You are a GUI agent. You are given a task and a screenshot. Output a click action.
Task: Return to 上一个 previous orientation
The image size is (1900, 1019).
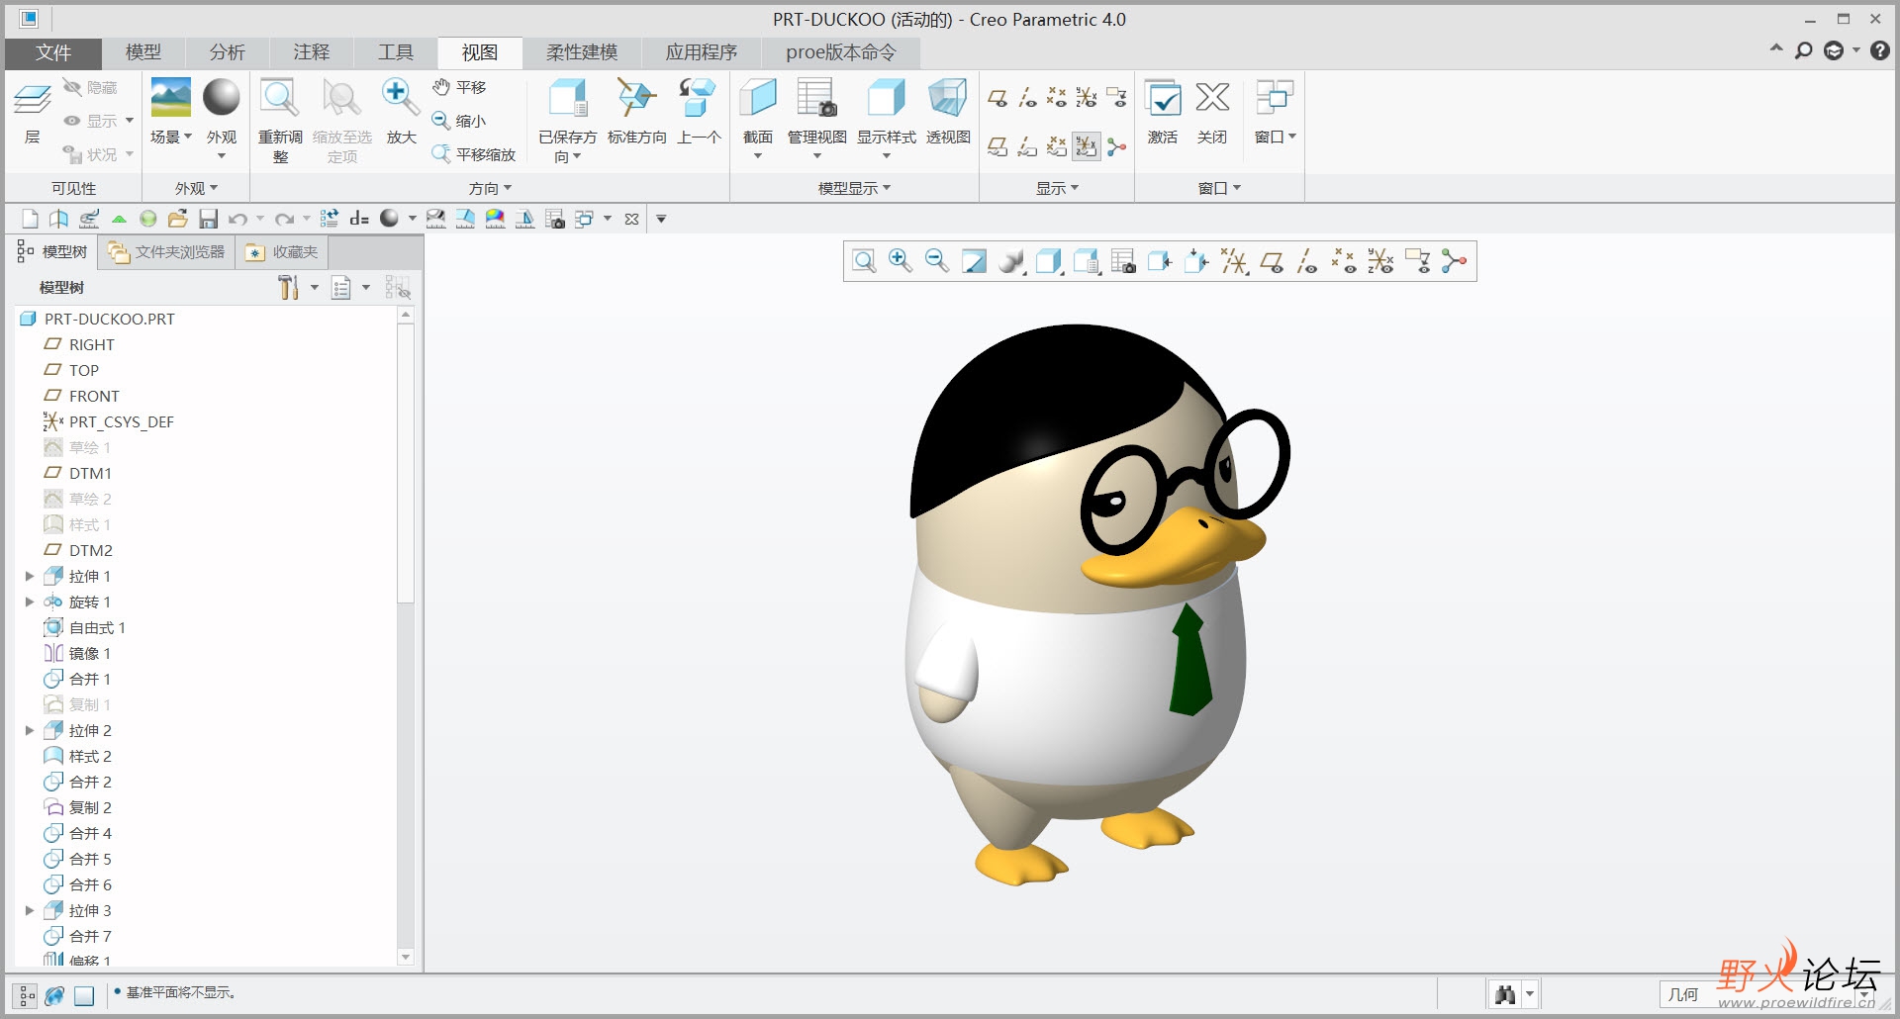pos(699,111)
